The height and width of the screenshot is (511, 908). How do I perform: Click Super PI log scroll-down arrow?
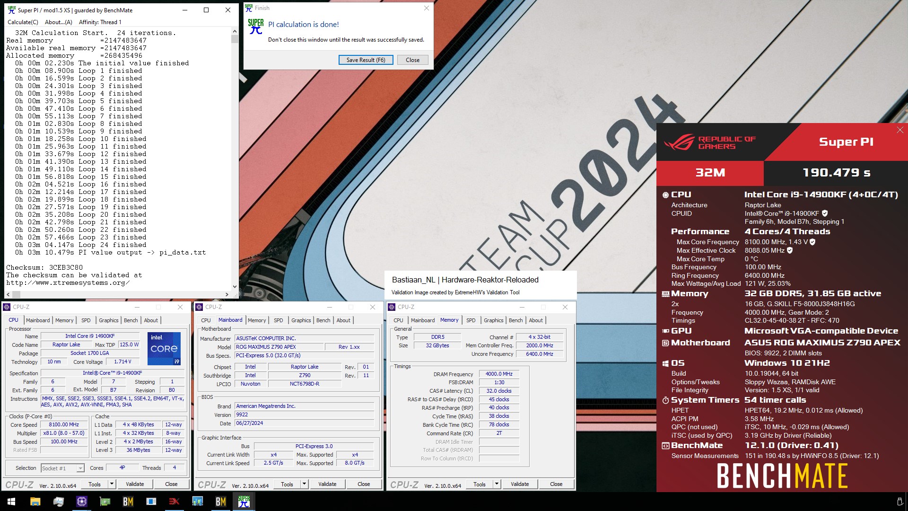pyautogui.click(x=235, y=287)
